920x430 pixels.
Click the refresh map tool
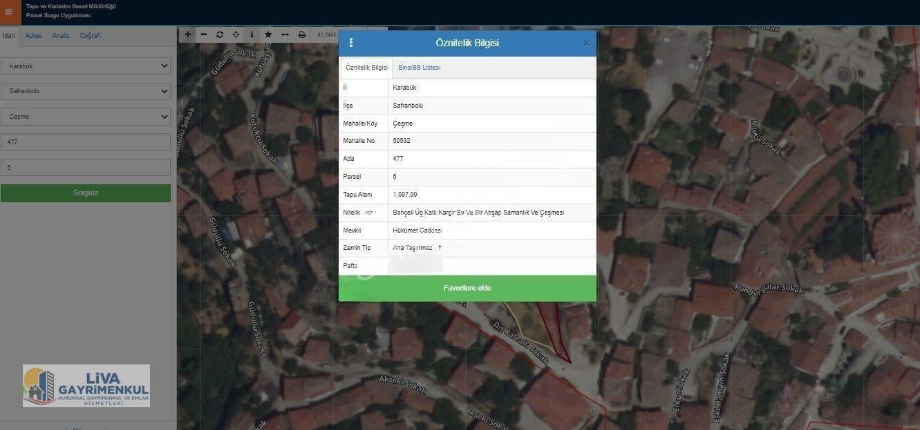pos(220,35)
